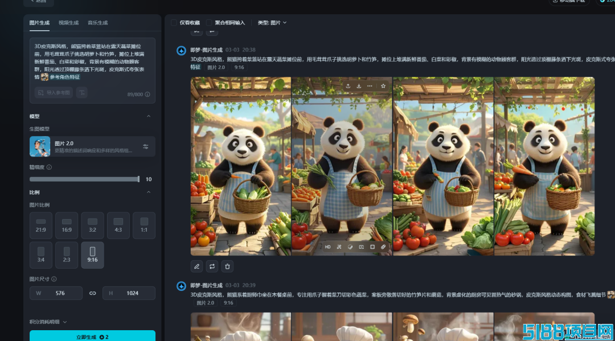Collapse the 模型 section
This screenshot has width=615, height=341.
click(x=149, y=116)
